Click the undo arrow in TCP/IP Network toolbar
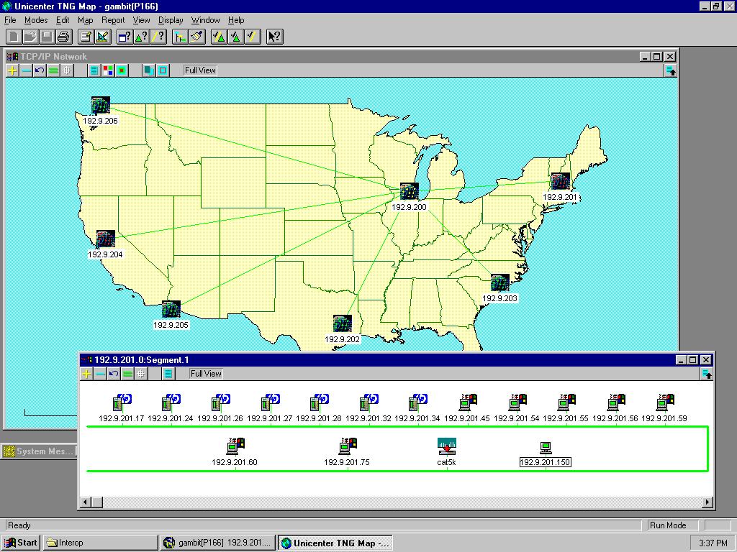737x552 pixels. (40, 70)
